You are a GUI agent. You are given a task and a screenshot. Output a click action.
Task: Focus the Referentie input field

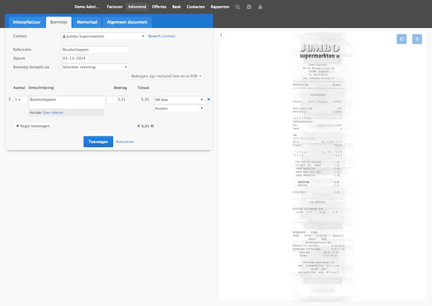pos(95,50)
